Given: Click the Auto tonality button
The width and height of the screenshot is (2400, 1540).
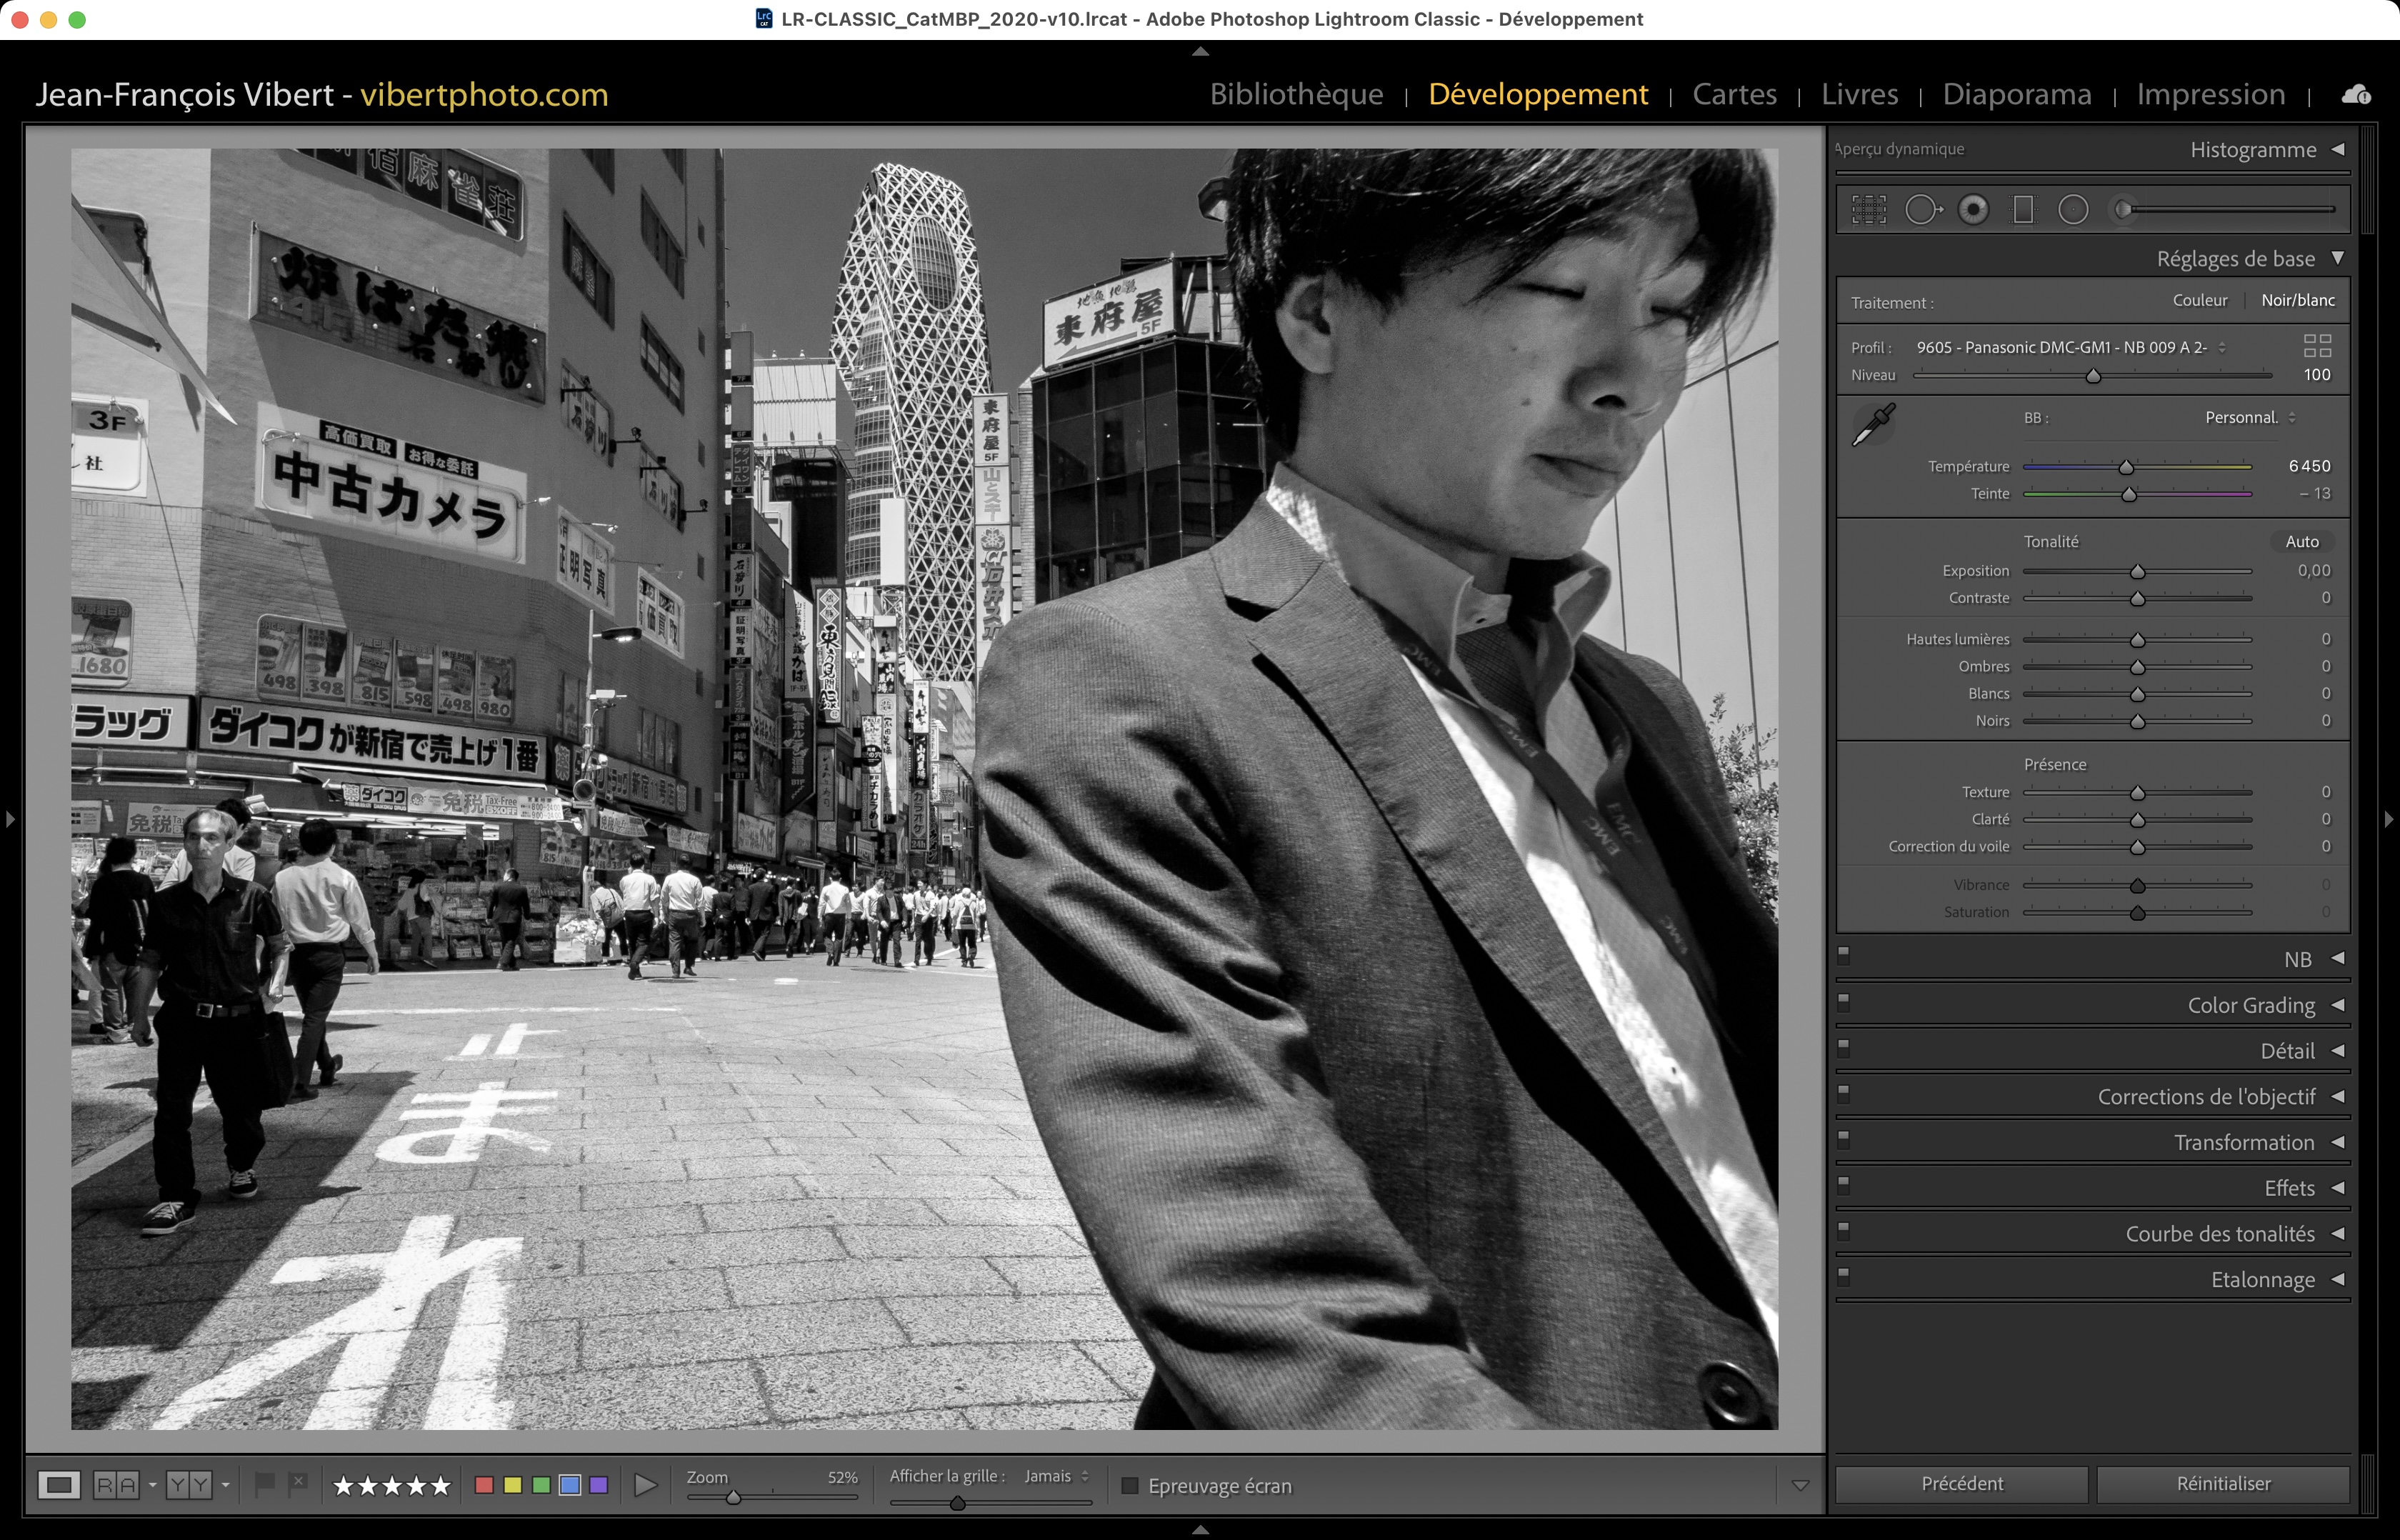Looking at the screenshot, I should click(x=2301, y=542).
